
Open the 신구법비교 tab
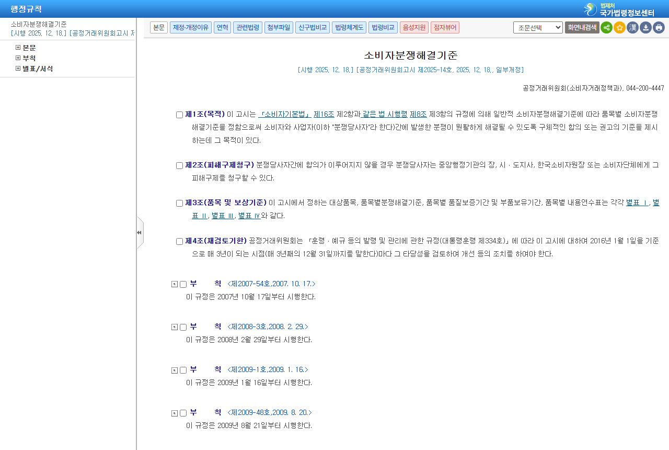click(313, 27)
